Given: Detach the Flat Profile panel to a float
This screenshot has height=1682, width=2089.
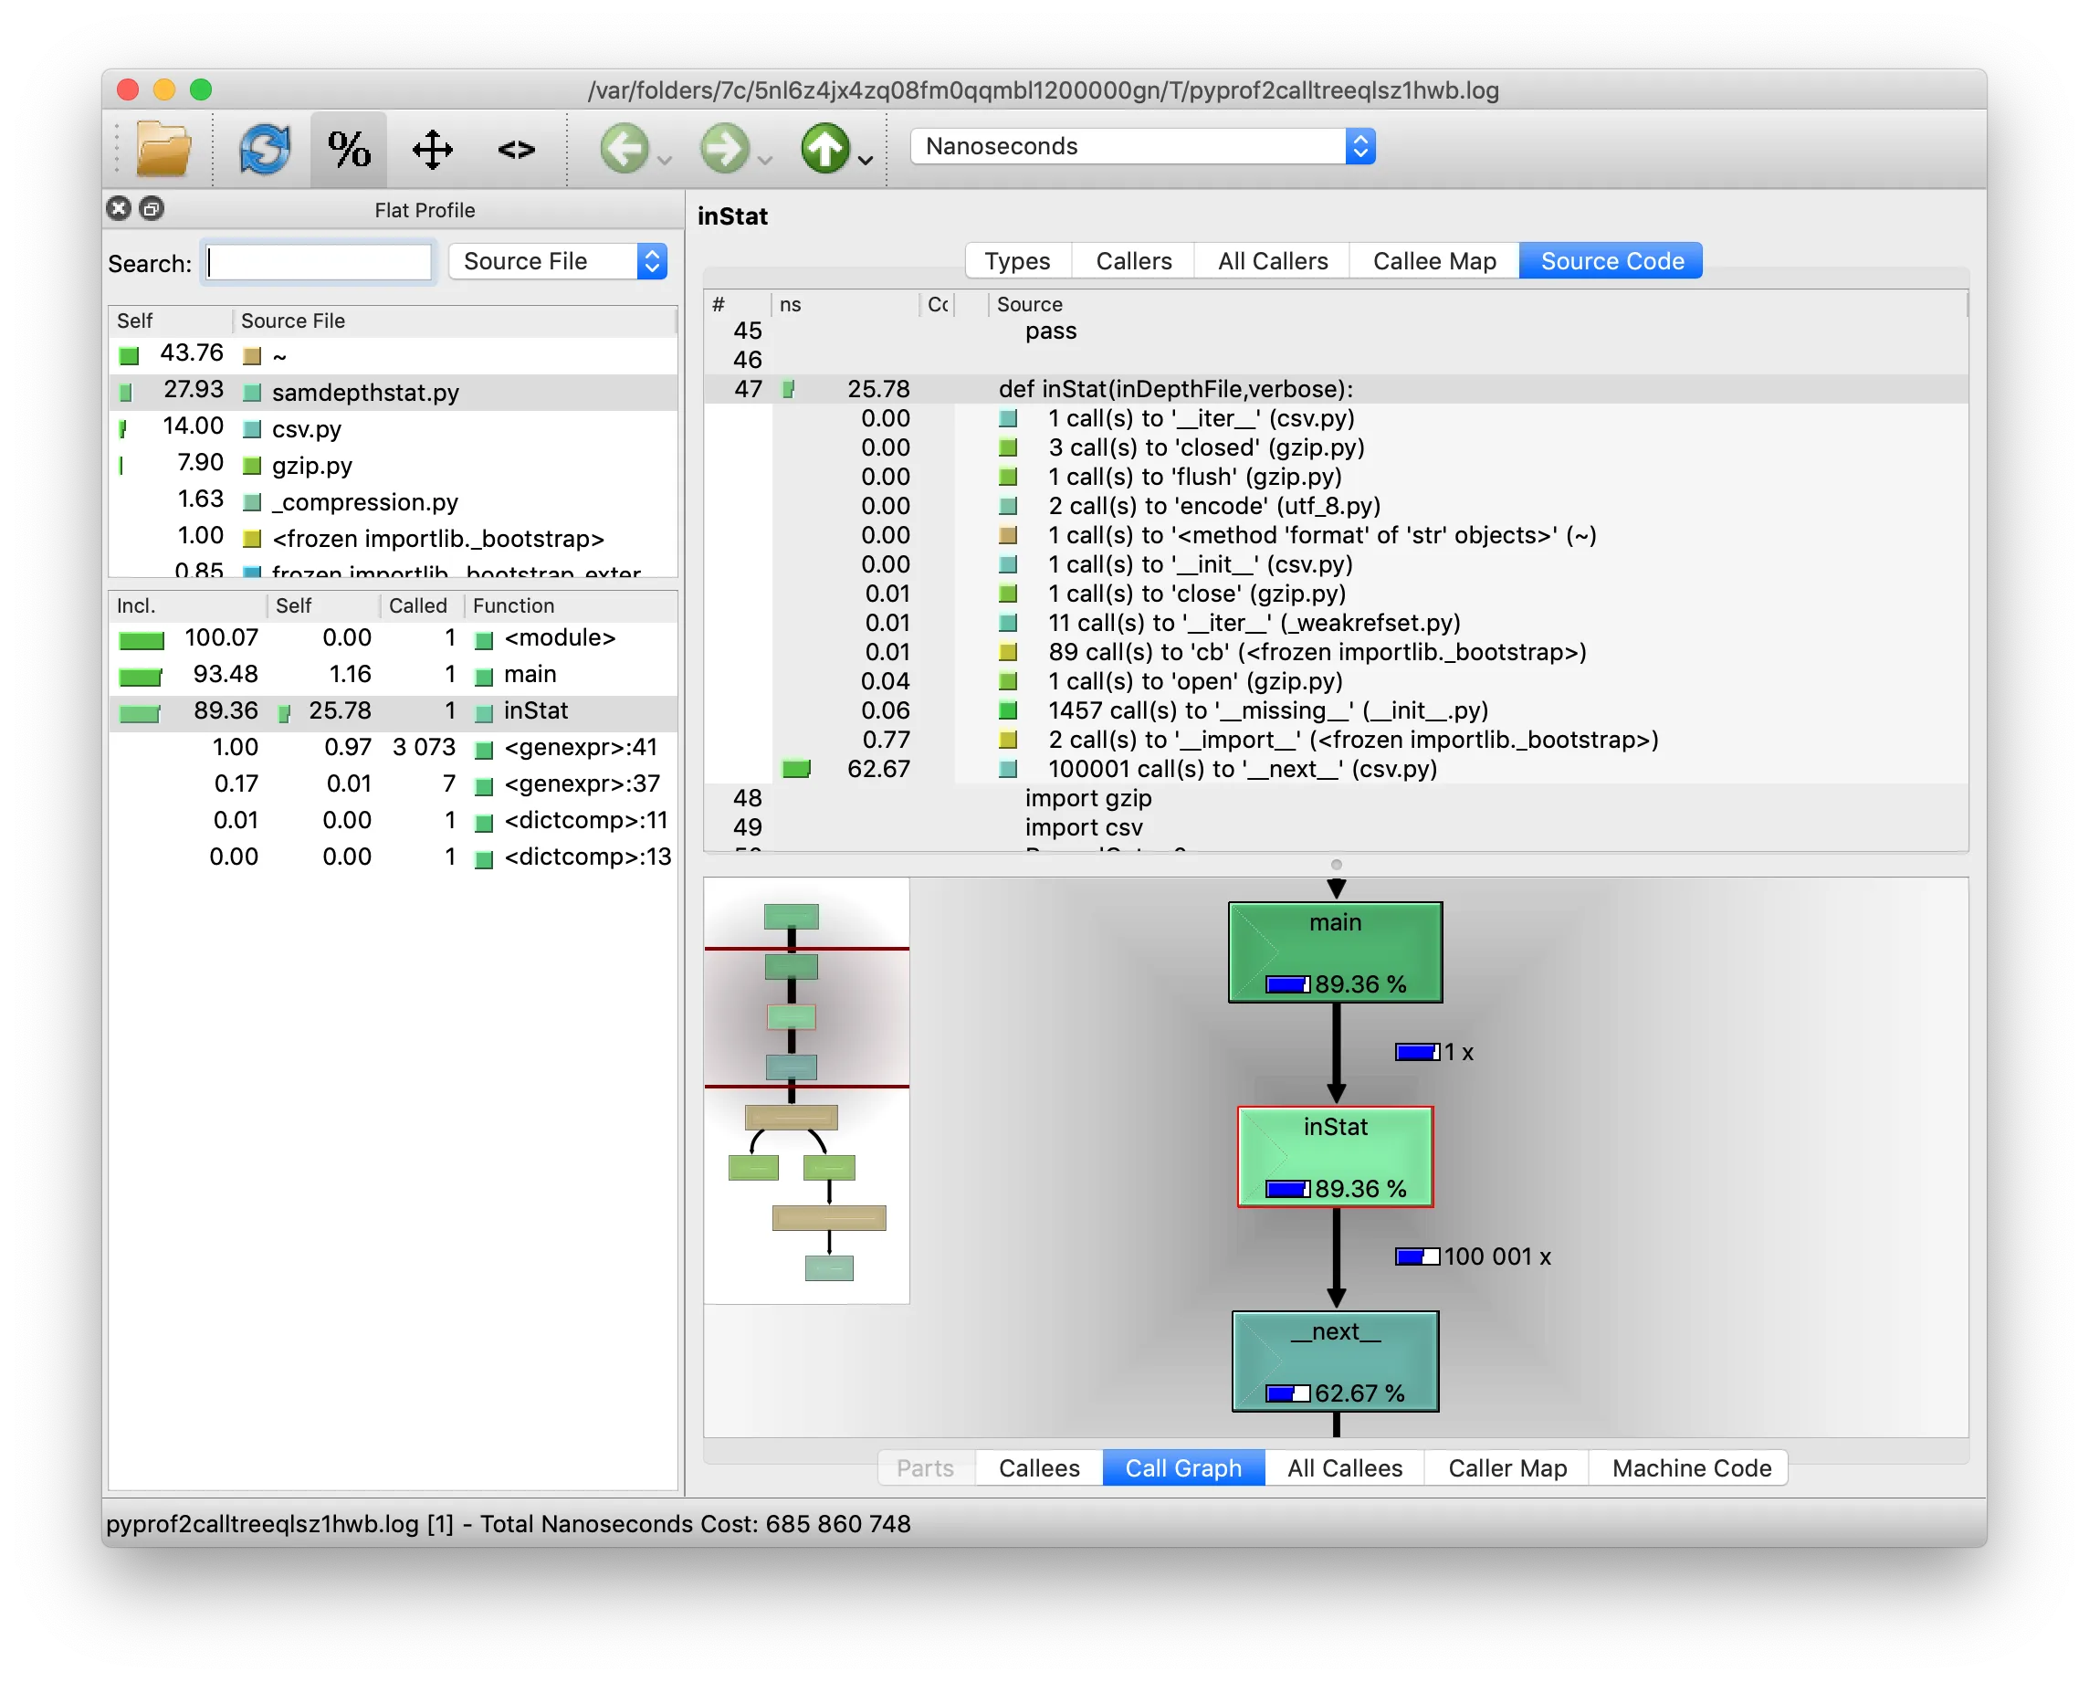Looking at the screenshot, I should click(x=152, y=209).
